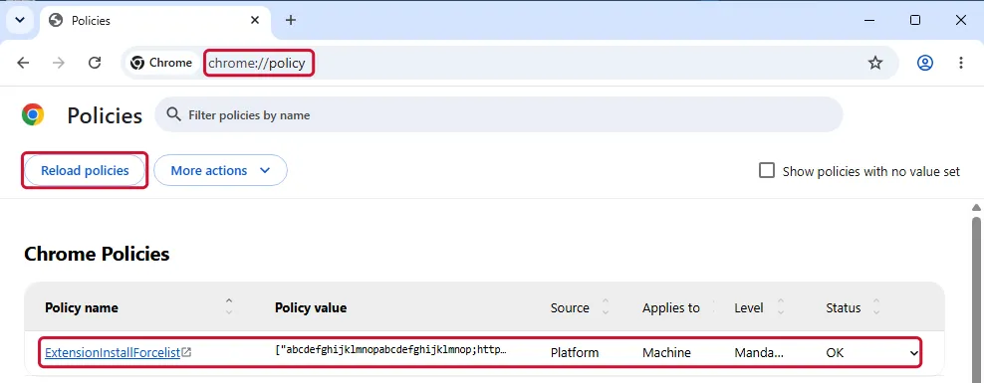The width and height of the screenshot is (984, 383).
Task: Sort by Level column arrows
Action: (x=781, y=306)
